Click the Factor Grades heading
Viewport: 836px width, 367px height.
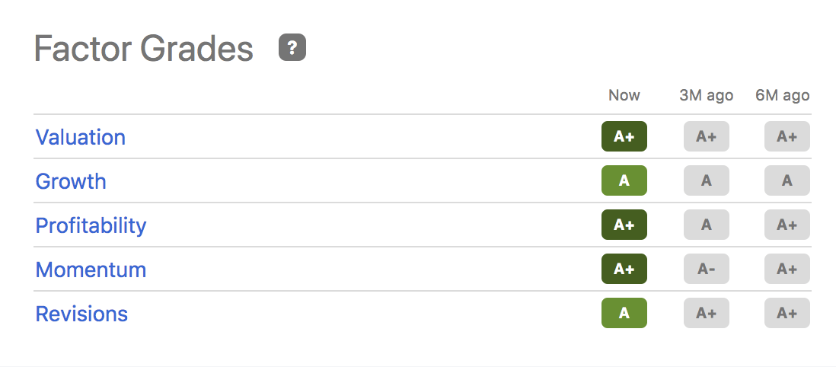point(144,49)
